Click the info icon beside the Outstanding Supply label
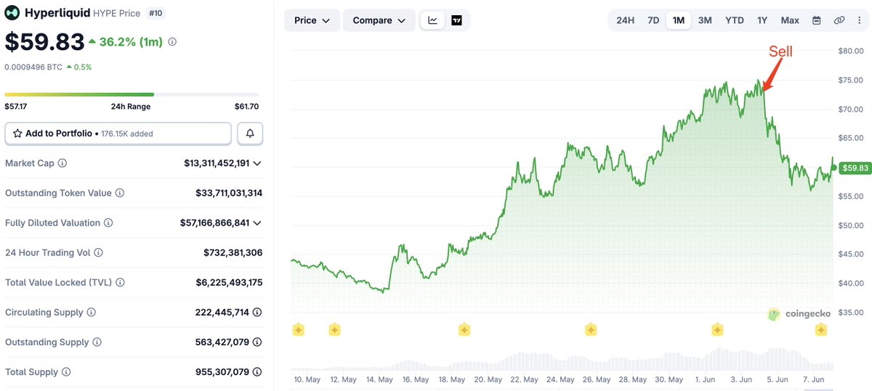The width and height of the screenshot is (872, 391). [97, 342]
